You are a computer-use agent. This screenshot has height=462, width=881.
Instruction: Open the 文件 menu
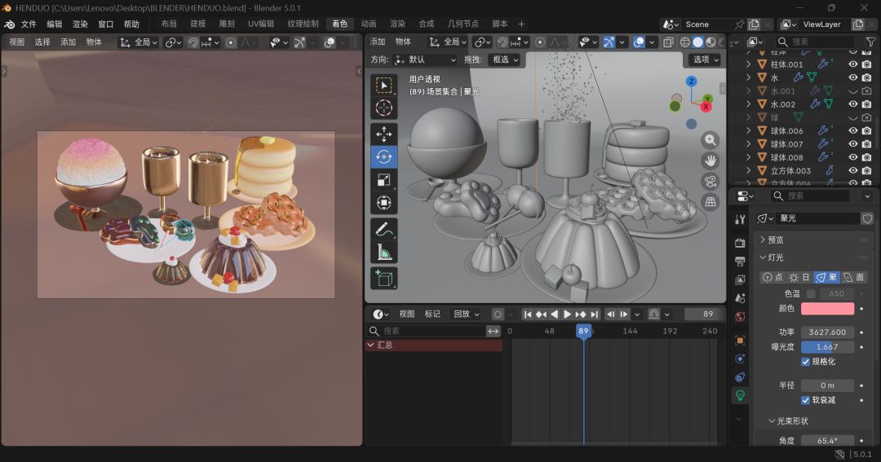(29, 24)
